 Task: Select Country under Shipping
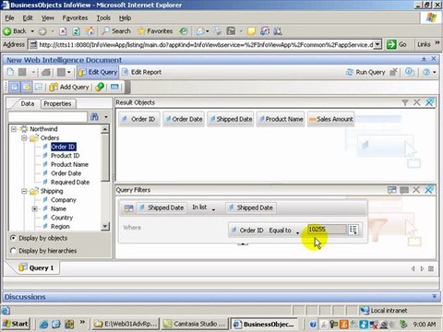point(62,218)
